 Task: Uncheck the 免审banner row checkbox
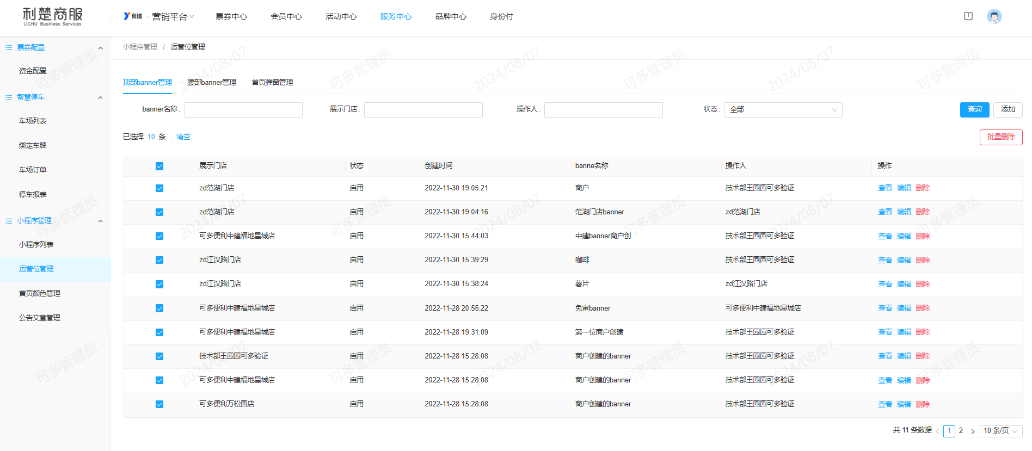(159, 308)
